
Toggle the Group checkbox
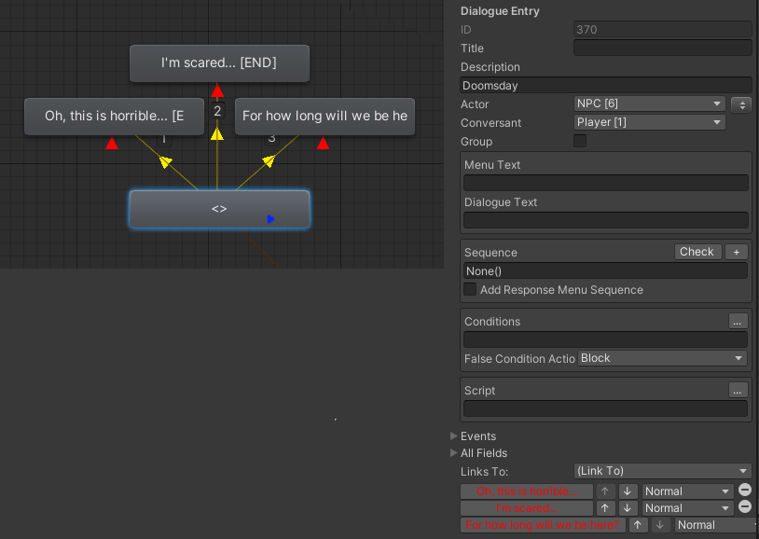(x=579, y=141)
